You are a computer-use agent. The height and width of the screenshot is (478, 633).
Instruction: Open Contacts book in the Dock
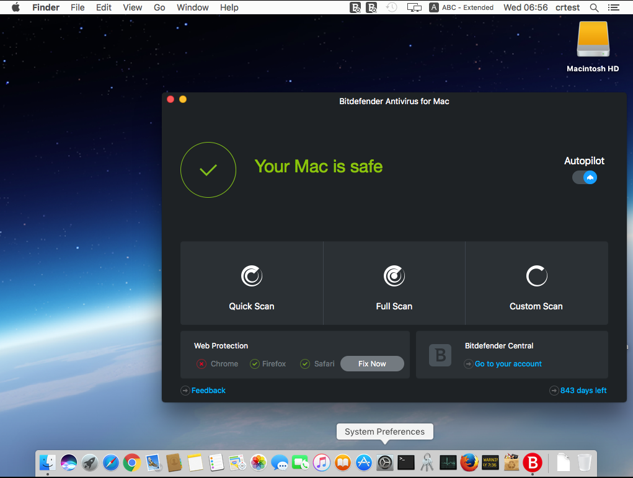[174, 463]
